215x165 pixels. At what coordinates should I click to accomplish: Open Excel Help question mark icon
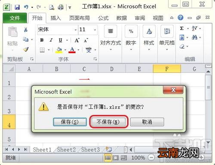pyautogui.click(x=181, y=18)
